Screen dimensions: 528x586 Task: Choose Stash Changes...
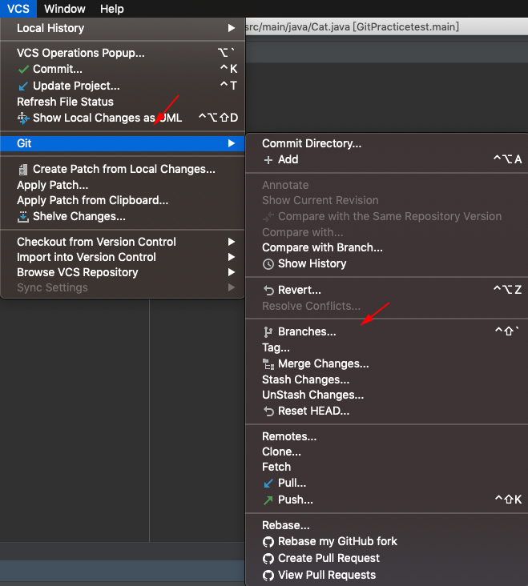tap(387, 380)
